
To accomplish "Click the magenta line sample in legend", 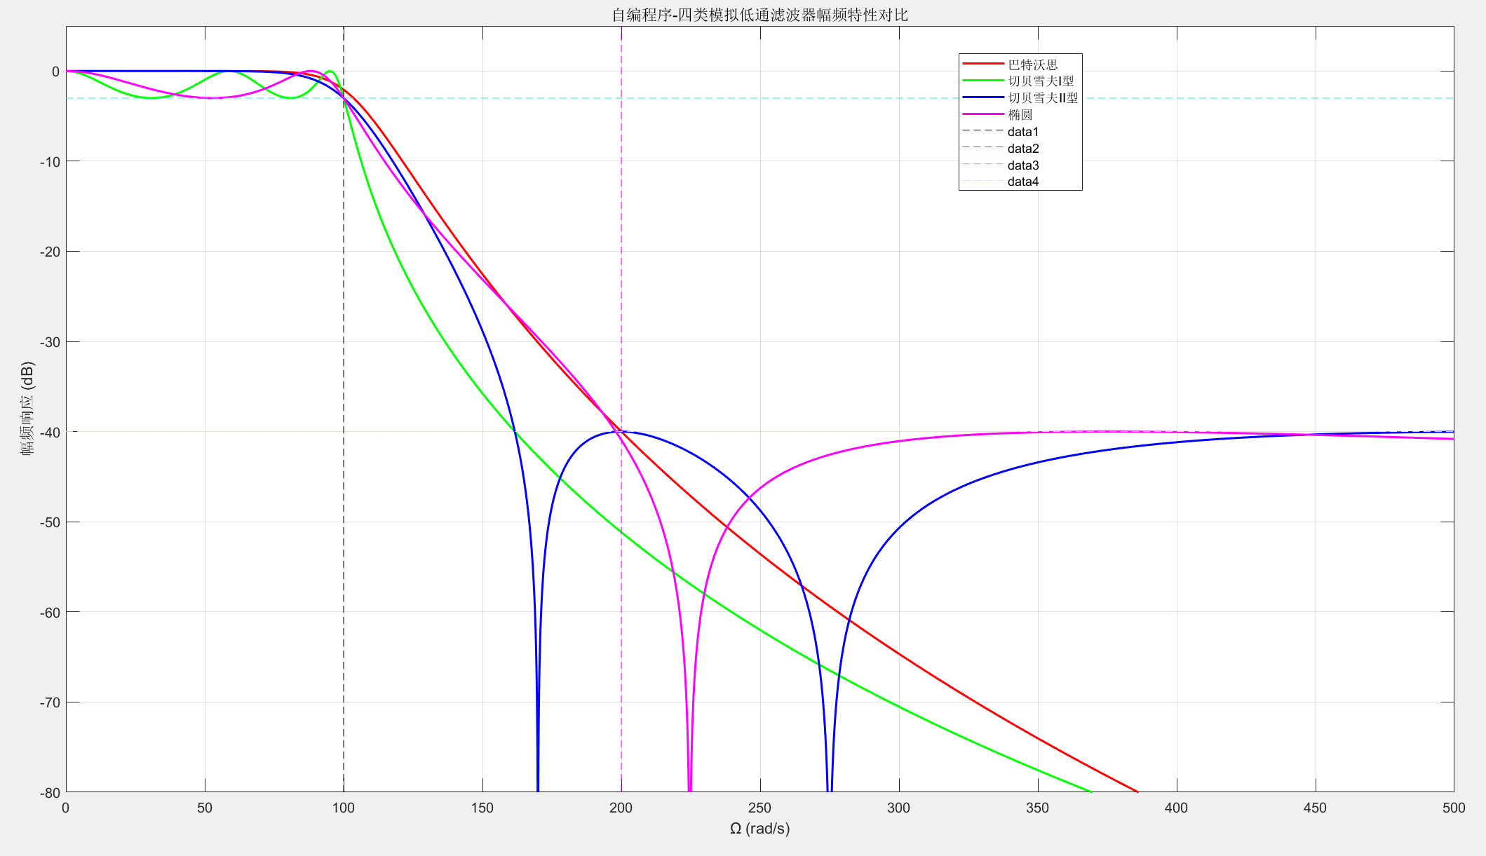I will [983, 114].
